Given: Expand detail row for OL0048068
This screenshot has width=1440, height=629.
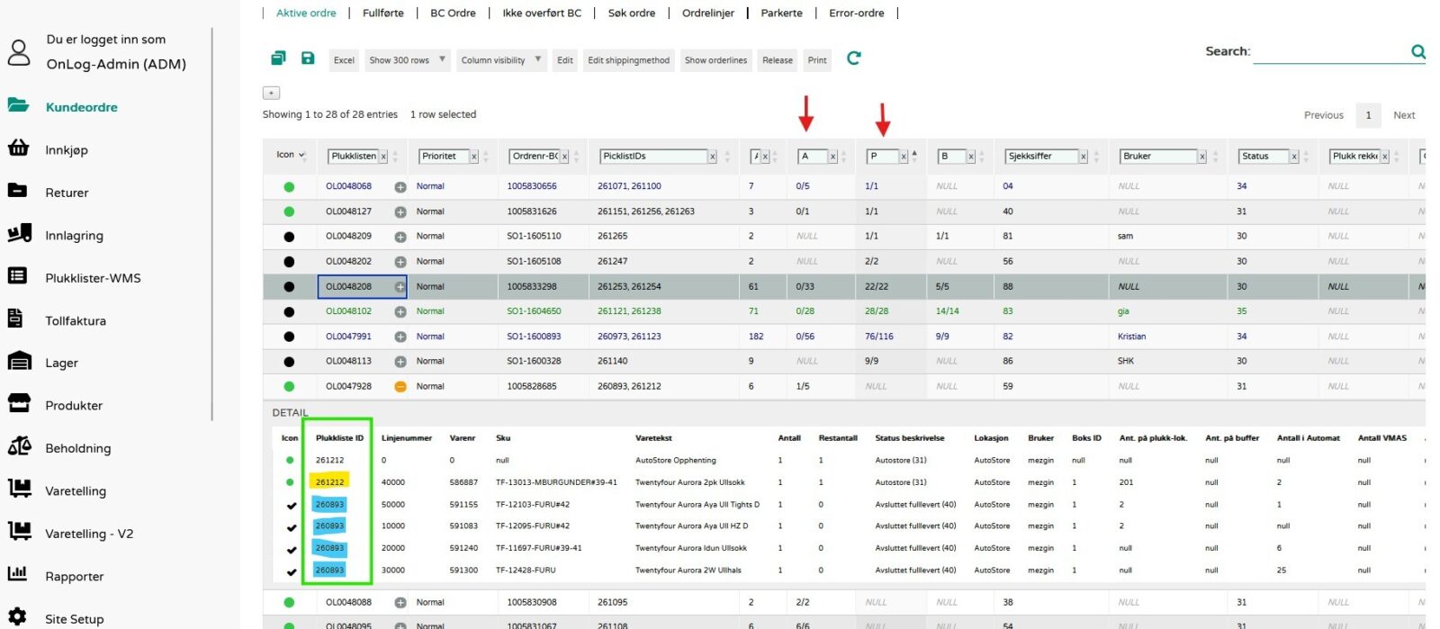Looking at the screenshot, I should coord(400,187).
